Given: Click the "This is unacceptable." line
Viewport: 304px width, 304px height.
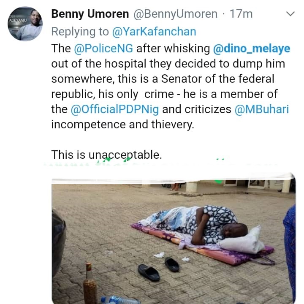Looking at the screenshot, I should 106,155.
